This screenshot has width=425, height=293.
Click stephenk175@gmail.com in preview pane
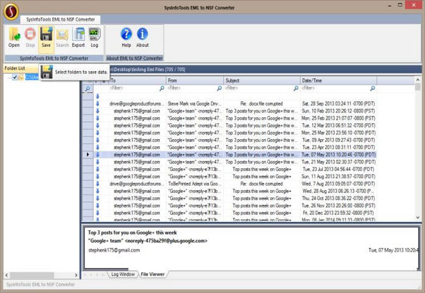coord(114,250)
